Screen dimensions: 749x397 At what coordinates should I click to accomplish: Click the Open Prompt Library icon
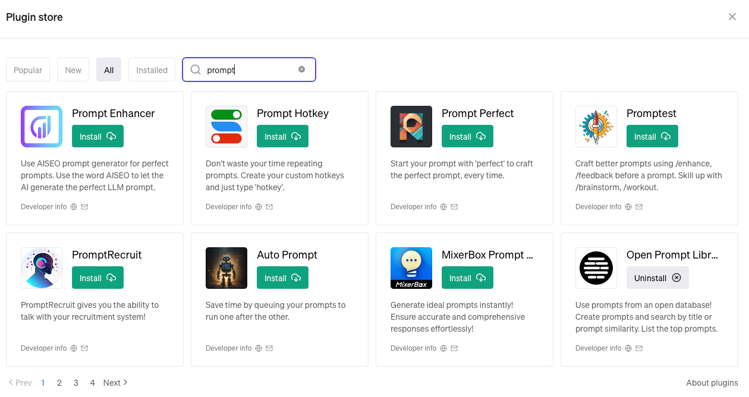coord(596,268)
